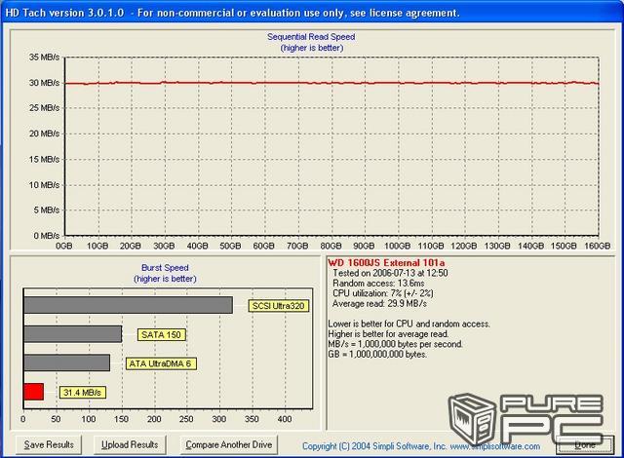Click the ATA UltraDMA 6 label
Image resolution: width=624 pixels, height=458 pixels.
(x=161, y=363)
